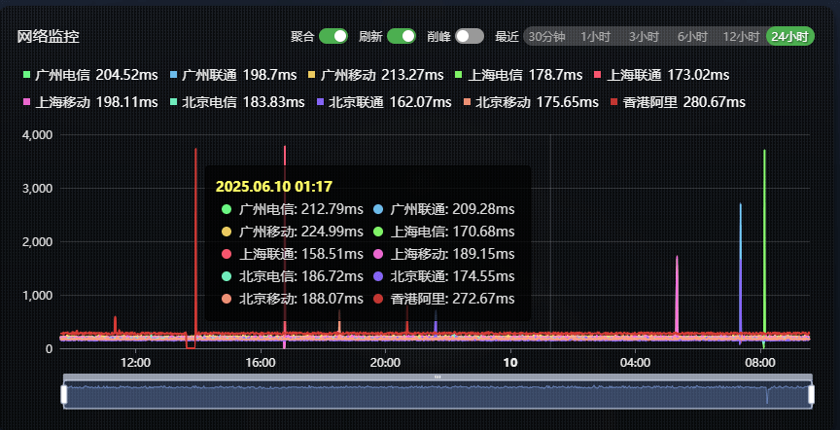840x430 pixels.
Task: Enable the 削峰 peak clipping switch
Action: (x=469, y=36)
